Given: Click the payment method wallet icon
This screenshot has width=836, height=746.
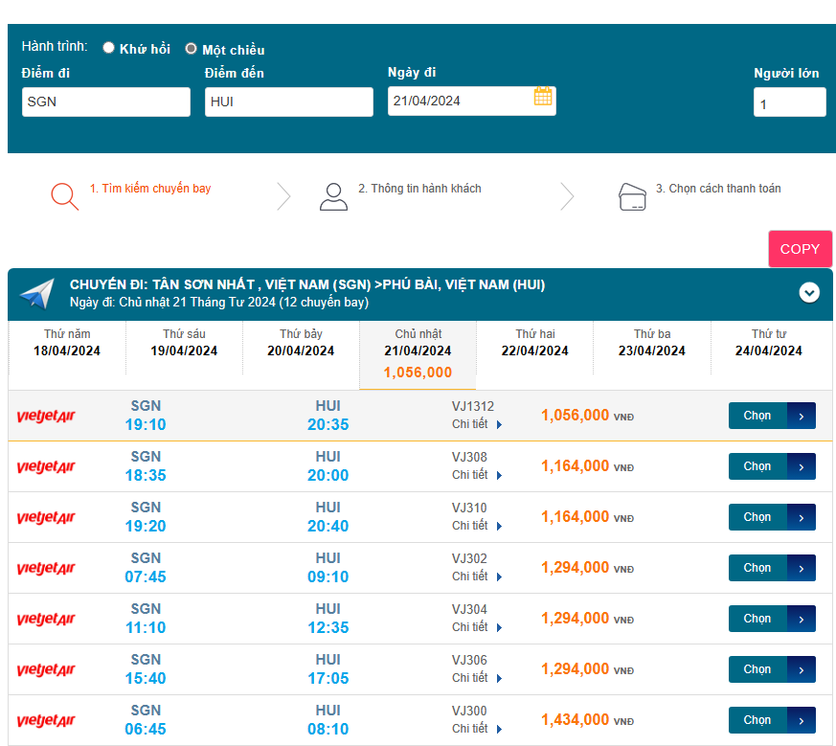Looking at the screenshot, I should coord(632,195).
